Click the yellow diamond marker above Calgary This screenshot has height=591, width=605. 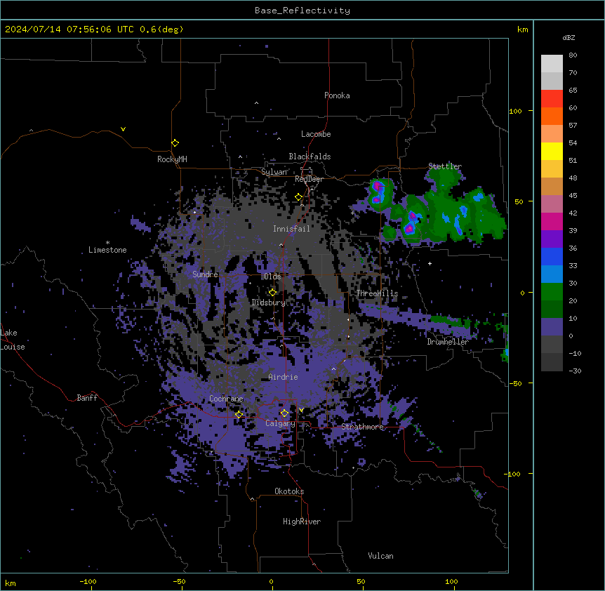point(284,413)
